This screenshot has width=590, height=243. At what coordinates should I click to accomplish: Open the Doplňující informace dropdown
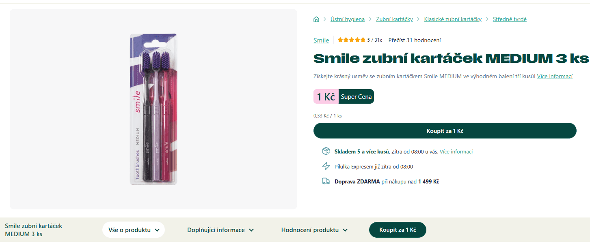coord(220,230)
